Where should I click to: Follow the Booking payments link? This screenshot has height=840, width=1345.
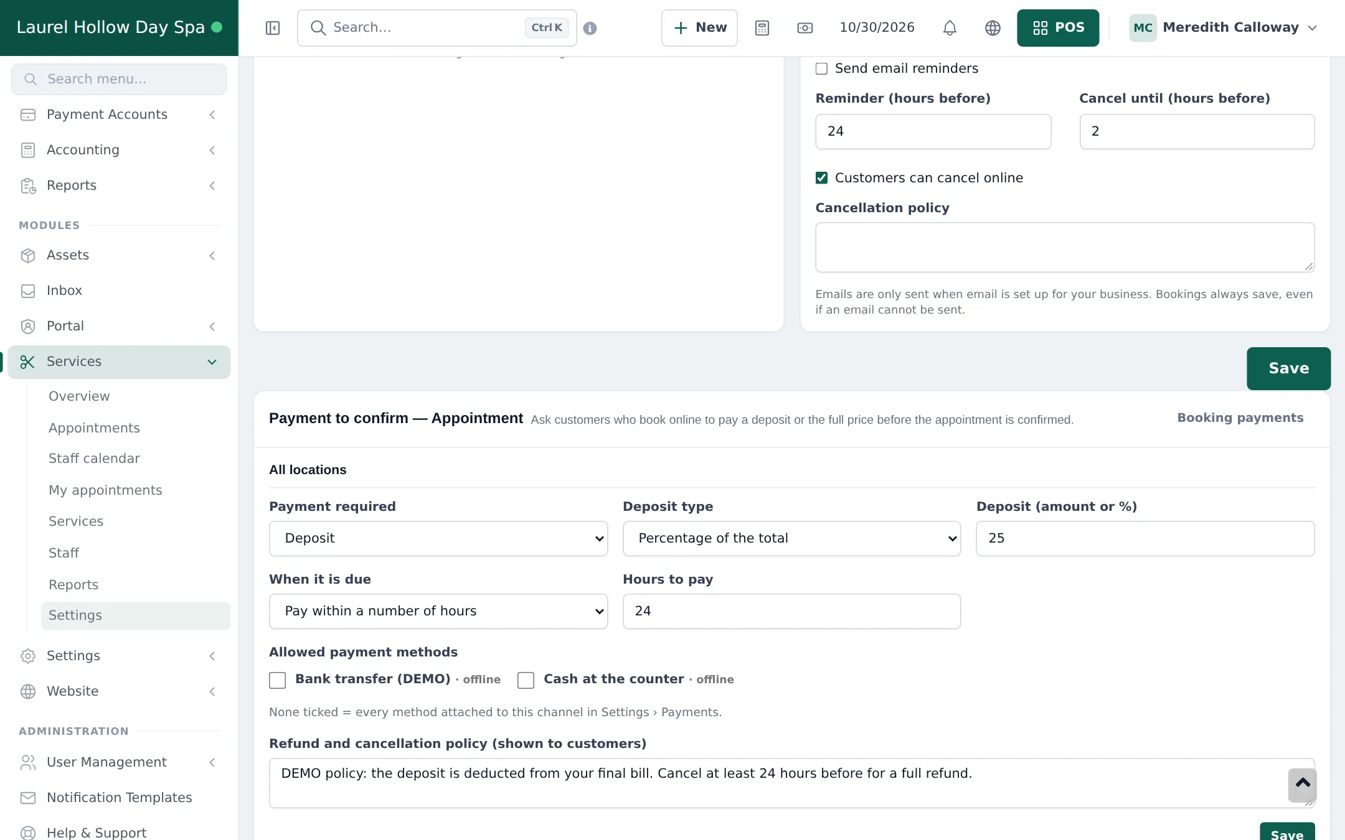1240,418
